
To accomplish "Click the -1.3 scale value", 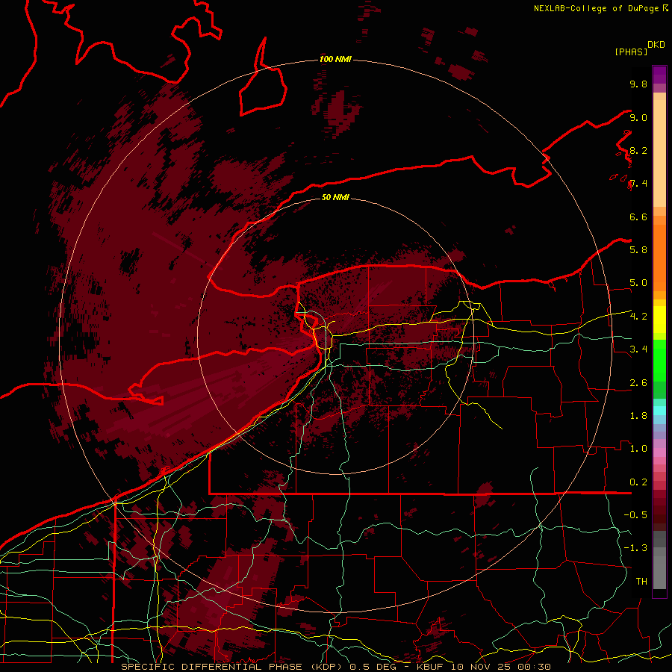I will pyautogui.click(x=635, y=548).
